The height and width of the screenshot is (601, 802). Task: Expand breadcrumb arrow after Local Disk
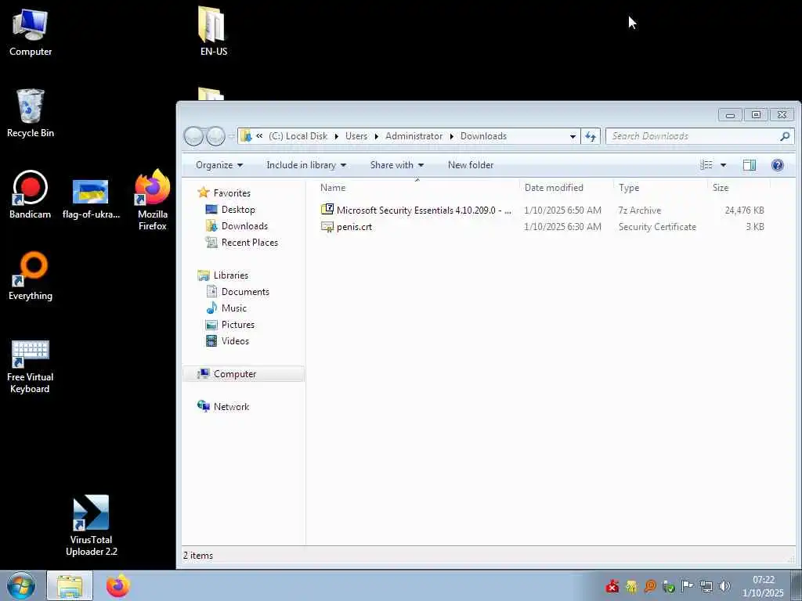point(337,136)
